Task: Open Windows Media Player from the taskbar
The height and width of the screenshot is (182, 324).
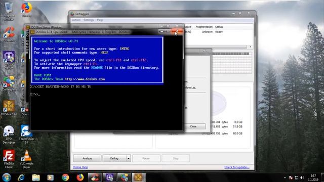Action: 51,177
